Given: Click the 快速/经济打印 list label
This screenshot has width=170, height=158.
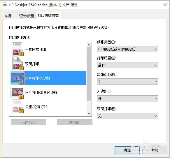Looking at the screenshot, I should point(36,107).
